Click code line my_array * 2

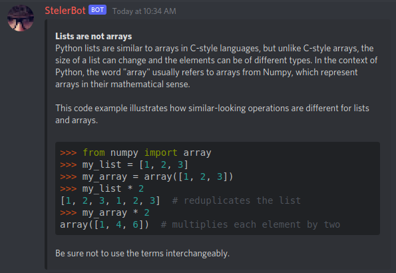[104, 212]
